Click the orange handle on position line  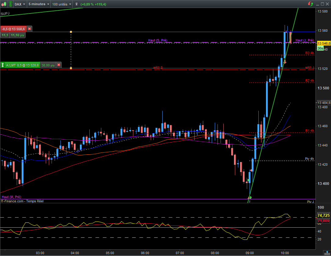(x=71, y=32)
